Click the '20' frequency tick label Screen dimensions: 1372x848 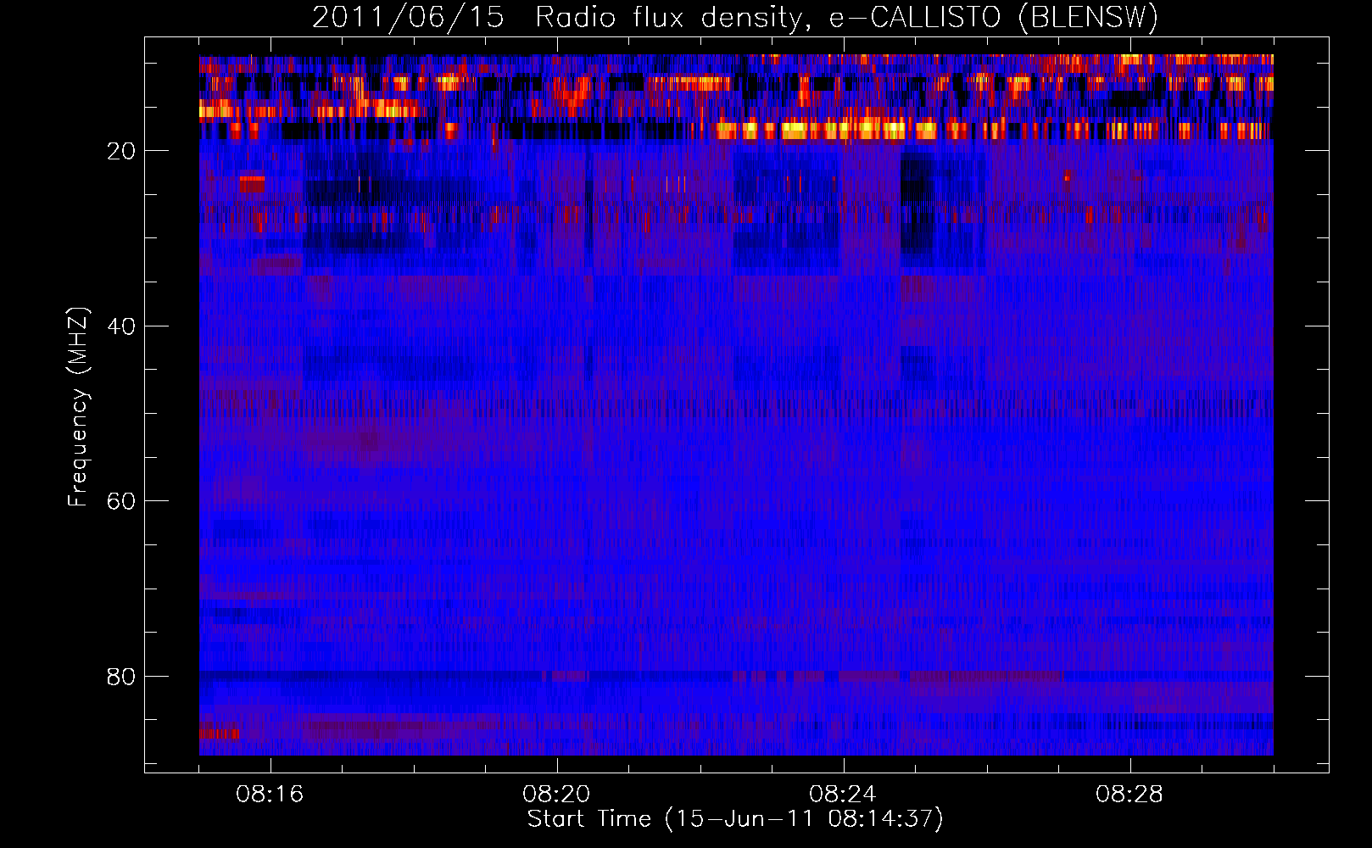click(x=121, y=151)
